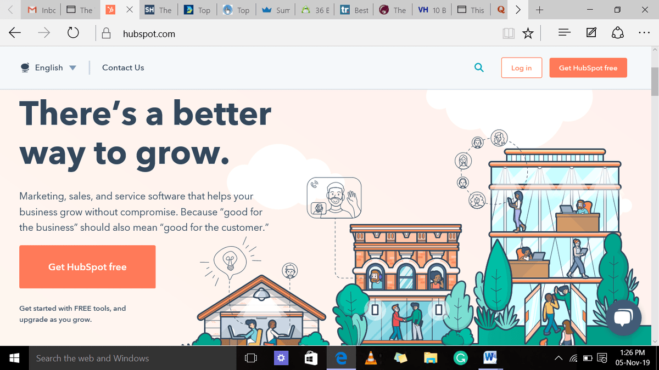Viewport: 659px width, 370px height.
Task: Open the Hub favorites and history icon
Action: 565,33
